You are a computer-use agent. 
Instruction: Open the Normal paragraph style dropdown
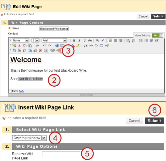click(21, 40)
